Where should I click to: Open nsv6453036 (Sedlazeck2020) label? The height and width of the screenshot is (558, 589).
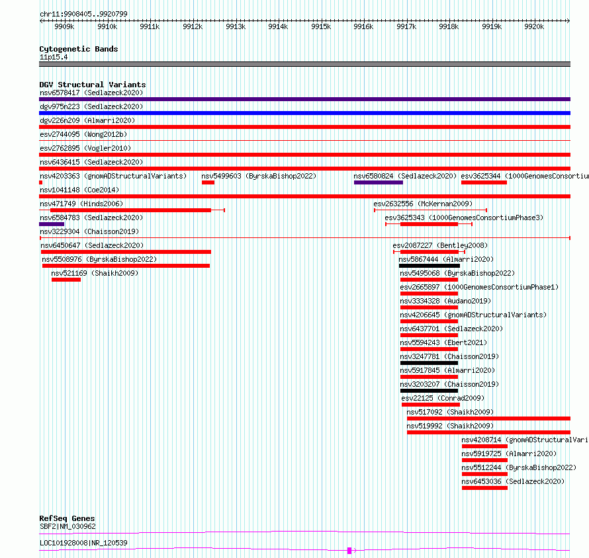point(513,481)
